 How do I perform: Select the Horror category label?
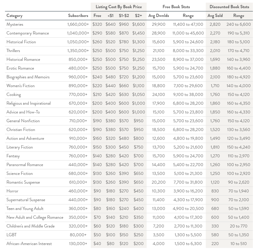pyautogui.click(x=12, y=191)
